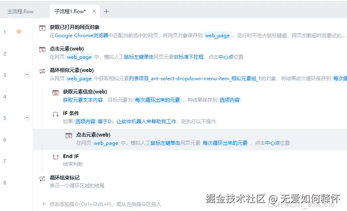Collapse the IF block on line 5
347x211 pixels.
point(27,118)
